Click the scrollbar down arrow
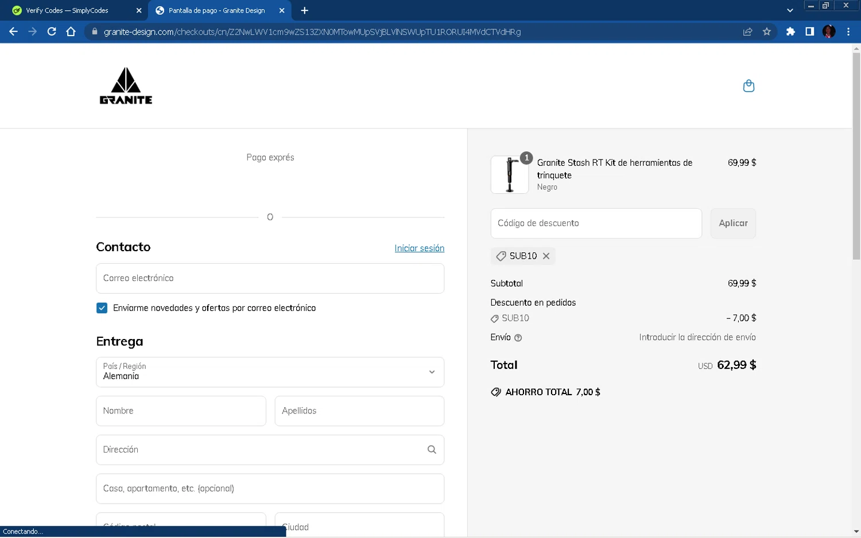The height and width of the screenshot is (538, 861). pyautogui.click(x=856, y=532)
